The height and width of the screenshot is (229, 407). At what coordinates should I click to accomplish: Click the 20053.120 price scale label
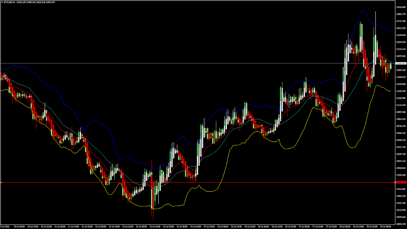[401, 161]
